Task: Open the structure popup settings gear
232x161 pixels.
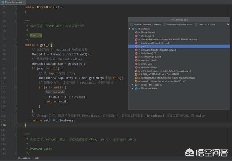Action: [227, 24]
